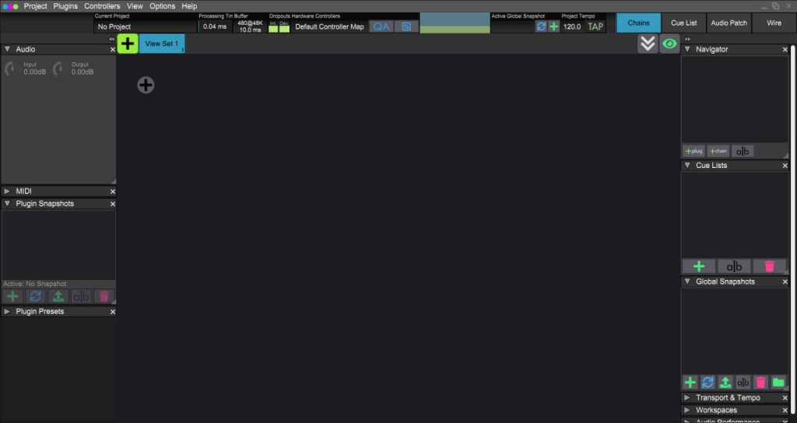Click the blue refresh icon in Global Snapshots panel
The image size is (797, 423).
click(x=707, y=383)
